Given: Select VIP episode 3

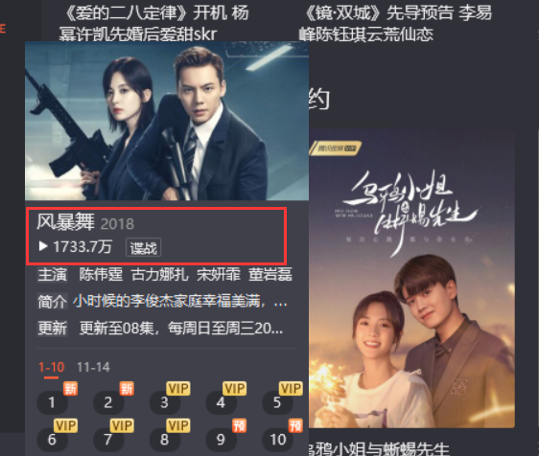Looking at the screenshot, I should click(165, 402).
